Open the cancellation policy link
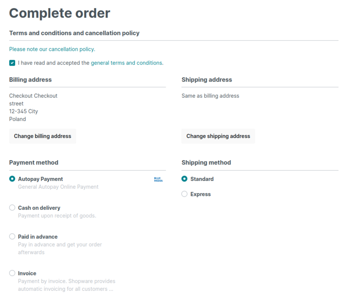 52,49
